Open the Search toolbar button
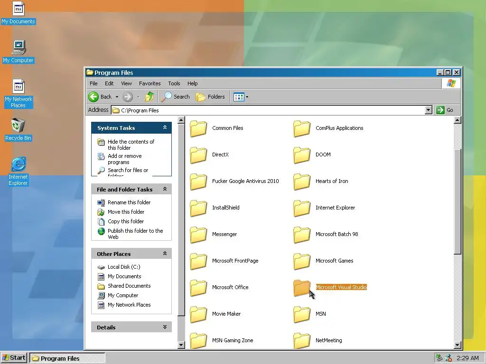This screenshot has width=486, height=364. (x=176, y=97)
